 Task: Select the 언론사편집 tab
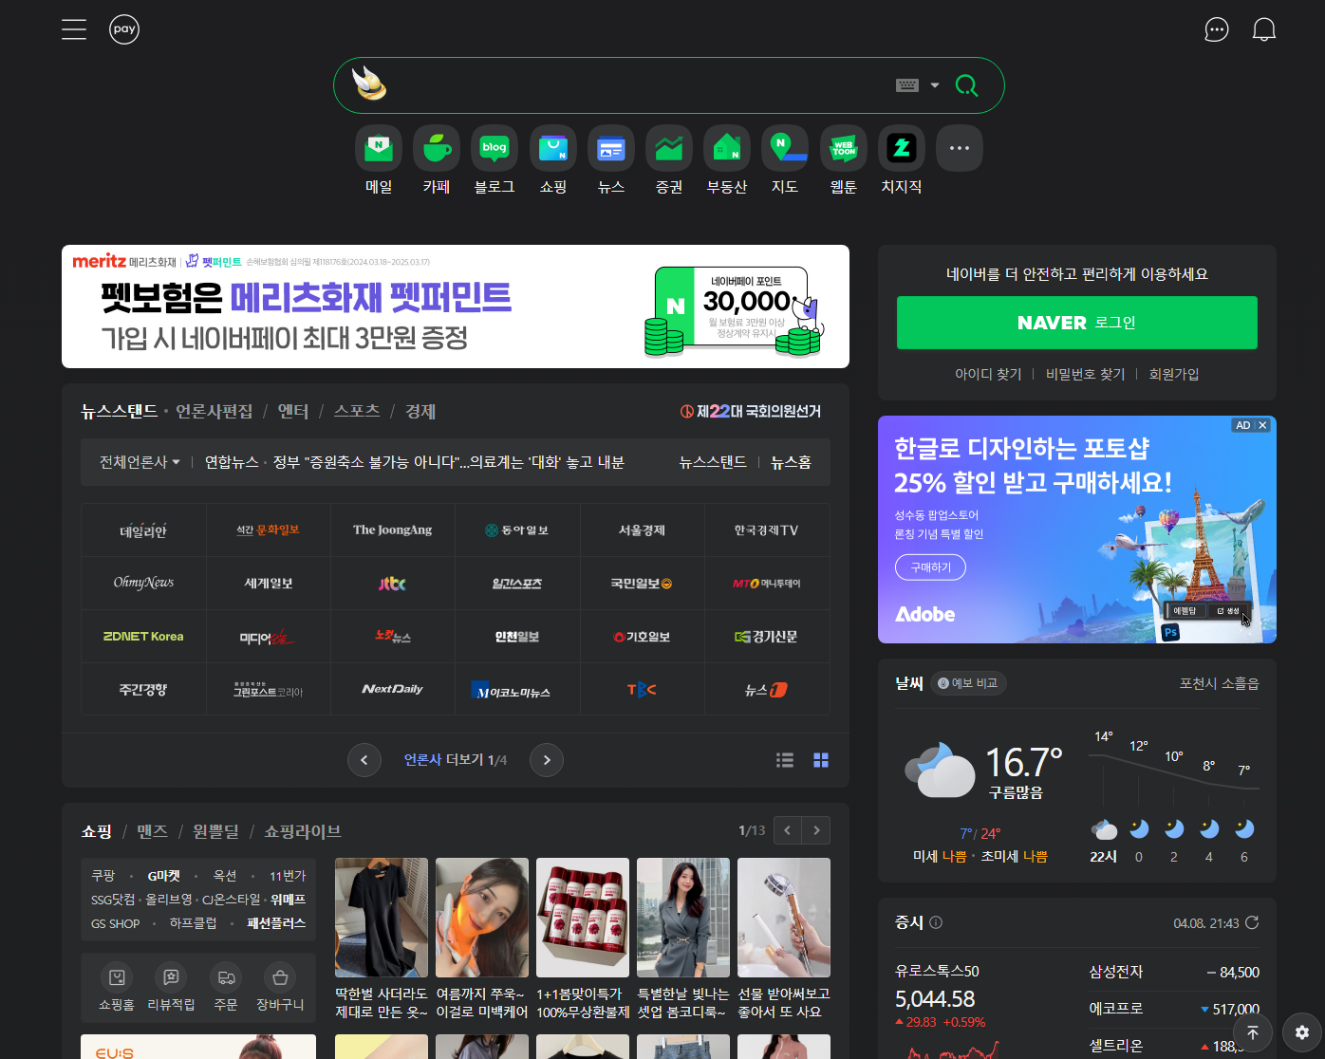[215, 411]
